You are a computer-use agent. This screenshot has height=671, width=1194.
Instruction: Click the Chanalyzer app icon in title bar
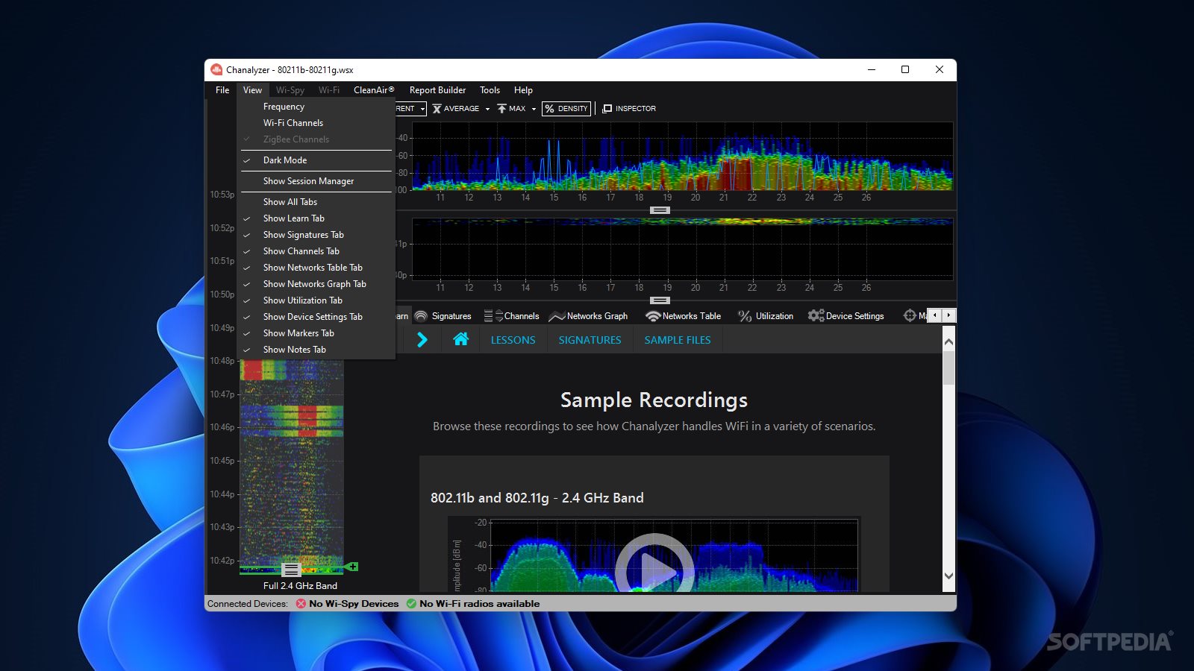point(216,69)
